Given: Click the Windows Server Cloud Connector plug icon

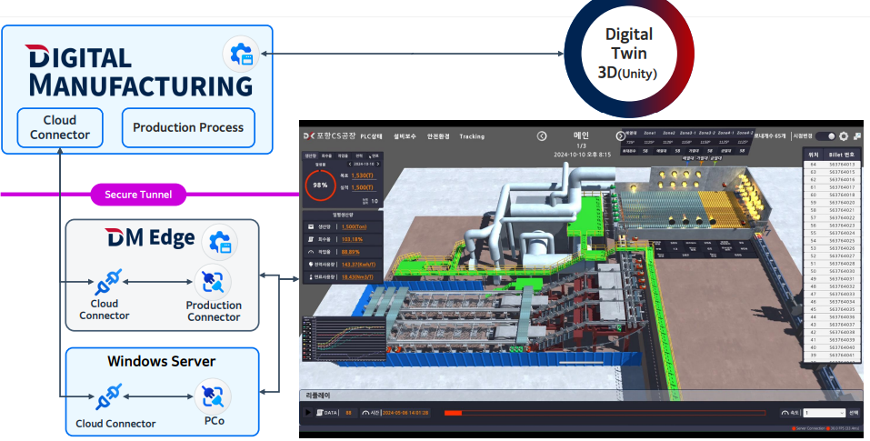Looking at the screenshot, I should (x=108, y=397).
